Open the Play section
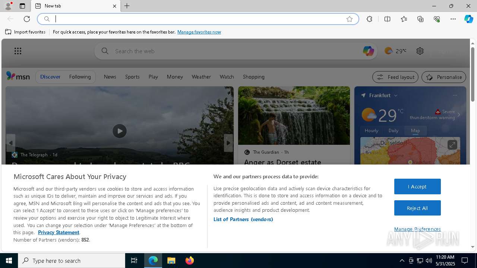The height and width of the screenshot is (268, 477). (x=153, y=77)
